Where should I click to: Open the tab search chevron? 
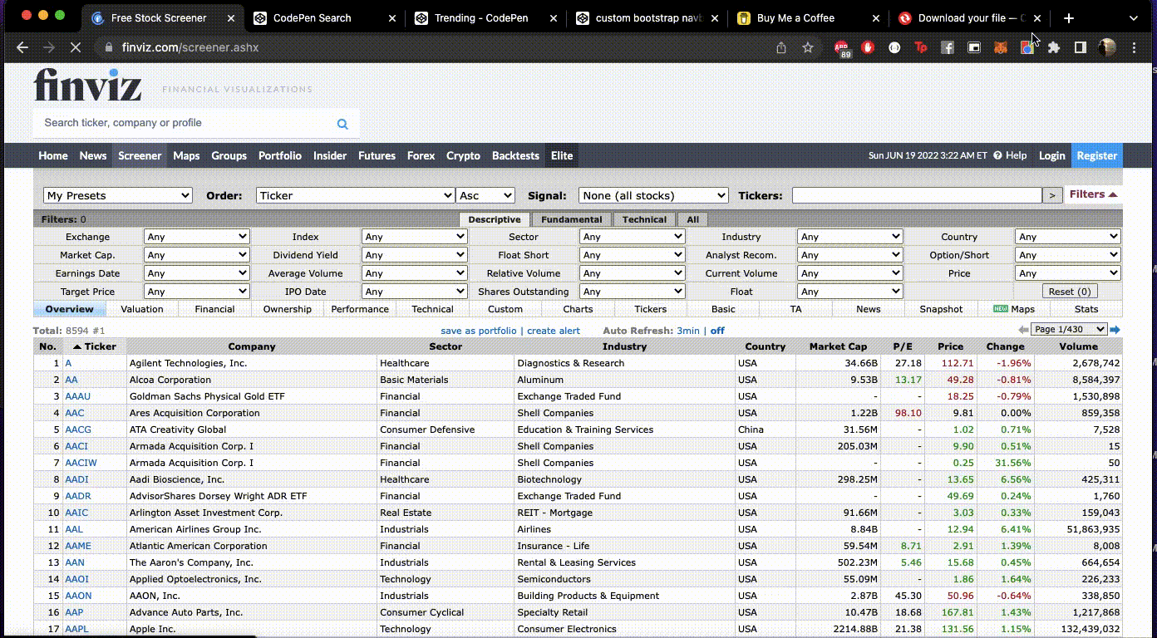tap(1135, 17)
